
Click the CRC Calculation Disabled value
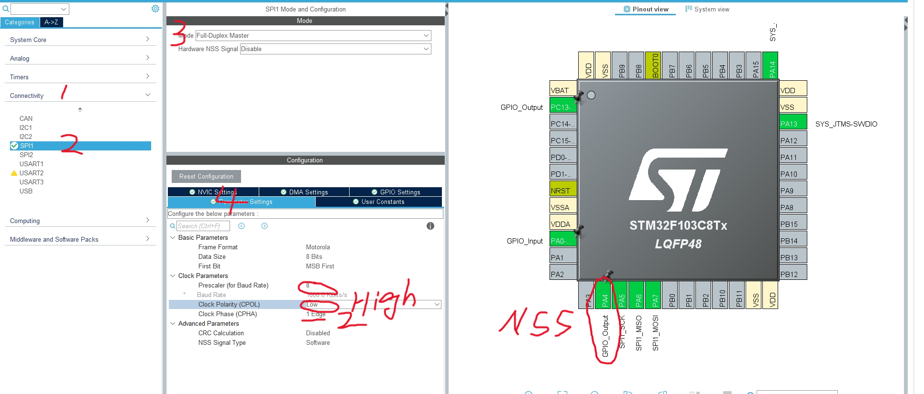(x=318, y=333)
